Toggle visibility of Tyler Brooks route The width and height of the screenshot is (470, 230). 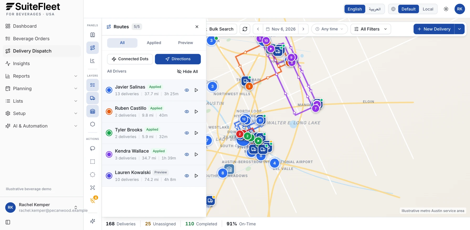[187, 133]
